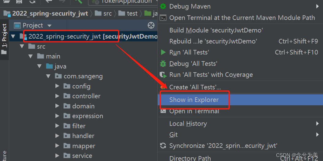Expand the service package

pyautogui.click(x=57, y=156)
